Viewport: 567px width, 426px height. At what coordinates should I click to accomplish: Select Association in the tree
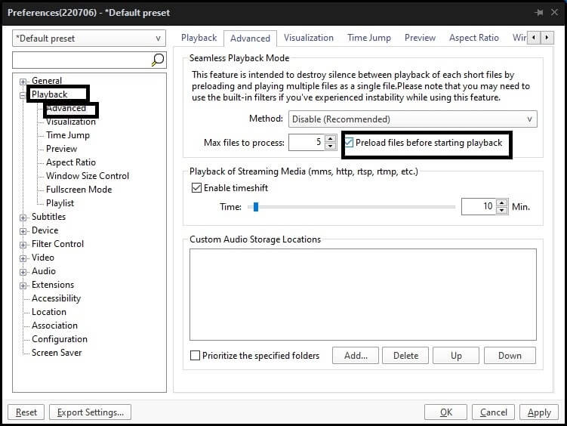click(54, 326)
